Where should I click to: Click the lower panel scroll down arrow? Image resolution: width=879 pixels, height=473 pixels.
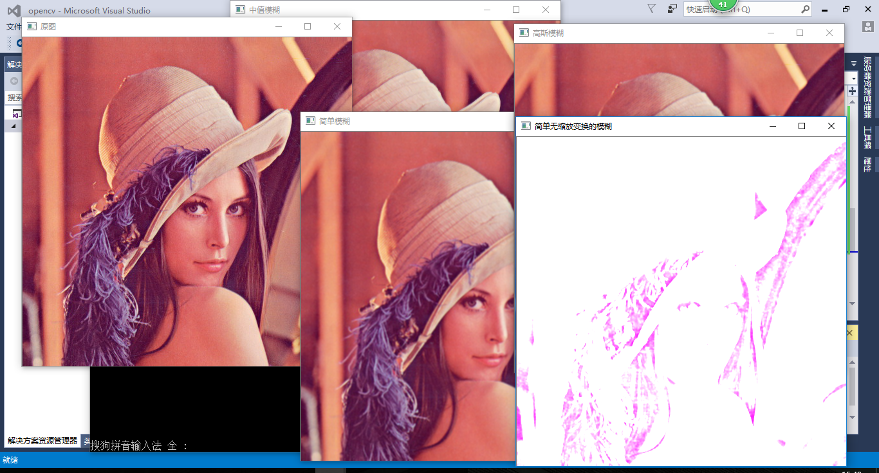pyautogui.click(x=853, y=417)
